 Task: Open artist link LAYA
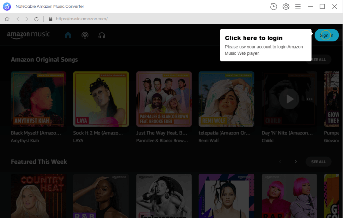point(78,141)
